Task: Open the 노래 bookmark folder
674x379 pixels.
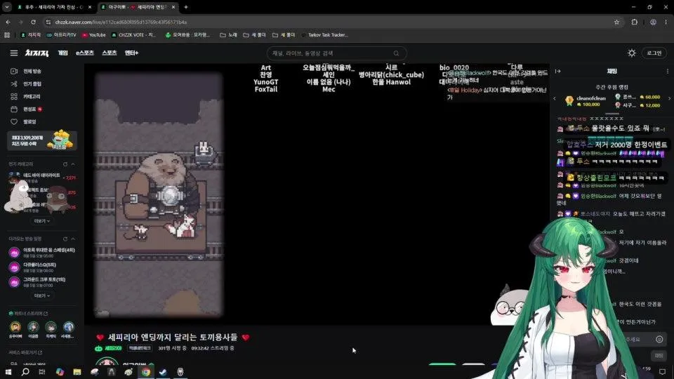Action: pos(229,35)
